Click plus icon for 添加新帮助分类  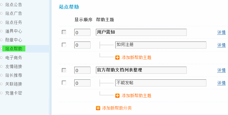[x=98, y=108]
